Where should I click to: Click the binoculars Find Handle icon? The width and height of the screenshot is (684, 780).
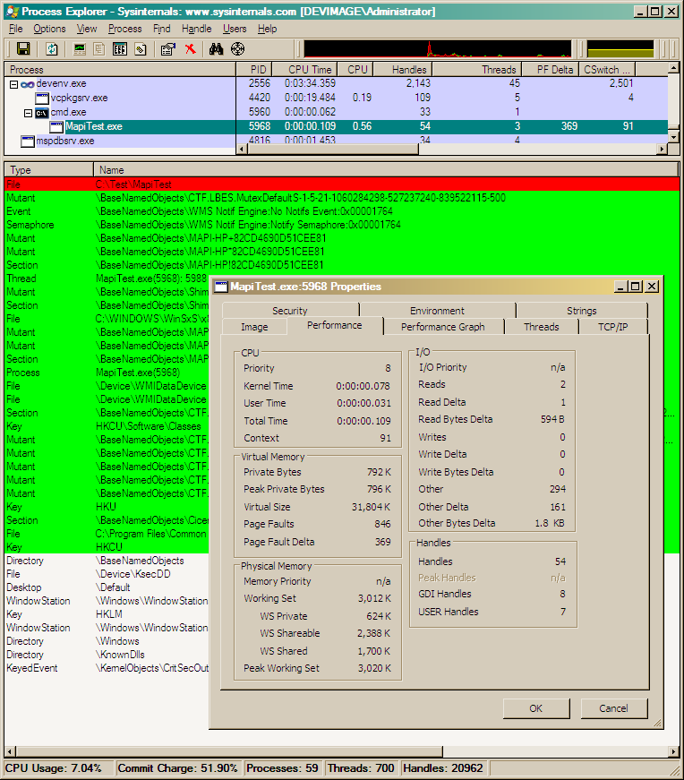[x=217, y=48]
